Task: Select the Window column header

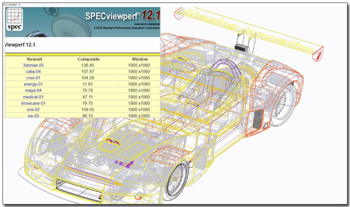Action: point(139,59)
